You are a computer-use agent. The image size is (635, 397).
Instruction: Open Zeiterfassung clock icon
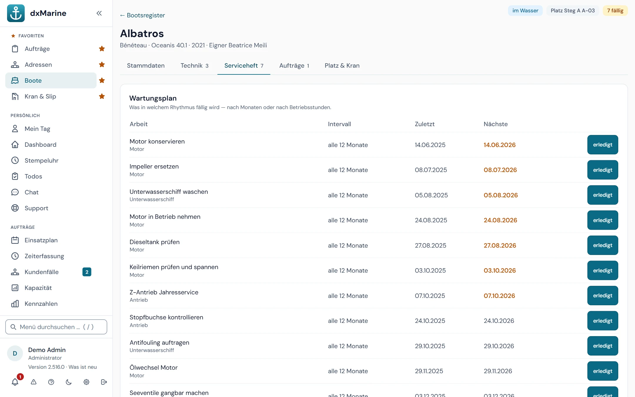15,256
